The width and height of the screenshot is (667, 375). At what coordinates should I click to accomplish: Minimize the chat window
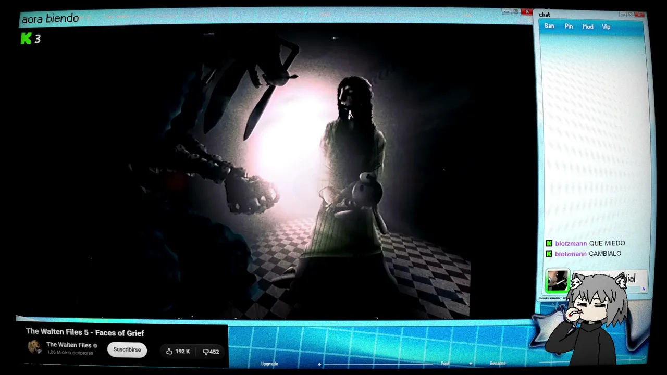point(623,15)
